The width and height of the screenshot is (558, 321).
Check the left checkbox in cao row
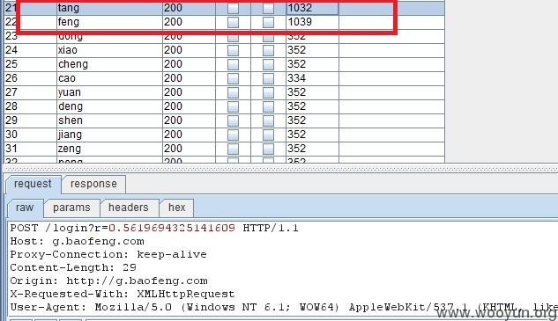pyautogui.click(x=233, y=78)
